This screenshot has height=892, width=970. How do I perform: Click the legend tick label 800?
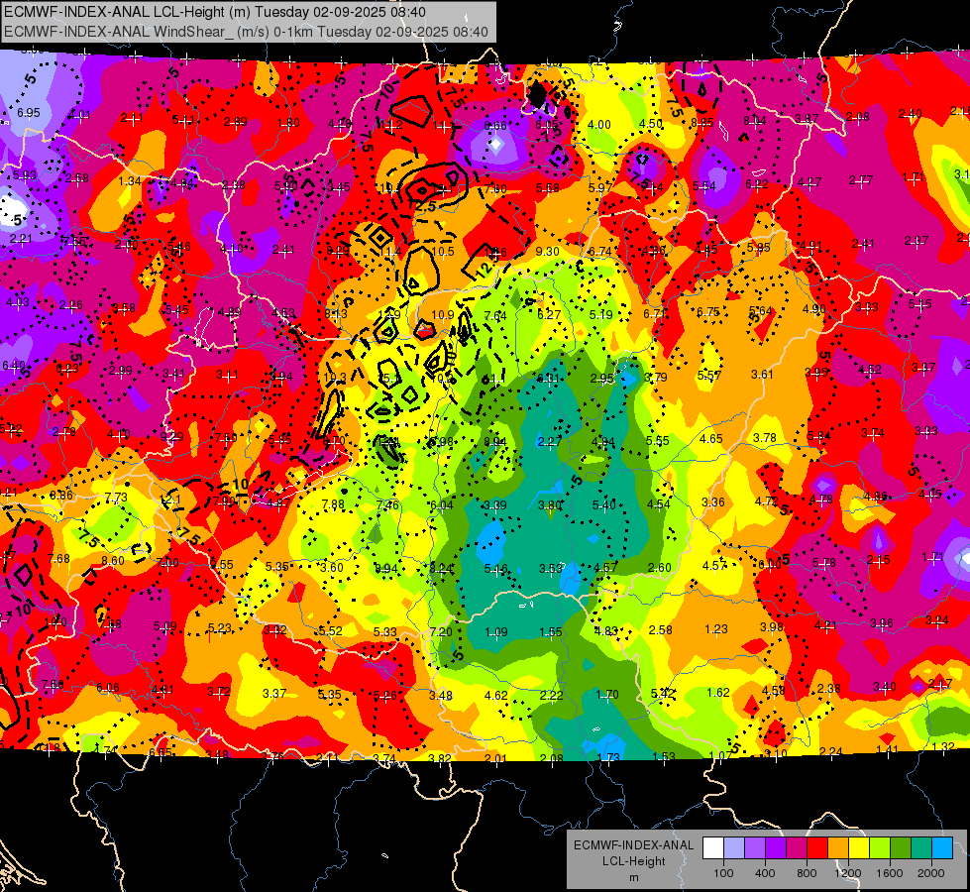tap(807, 873)
